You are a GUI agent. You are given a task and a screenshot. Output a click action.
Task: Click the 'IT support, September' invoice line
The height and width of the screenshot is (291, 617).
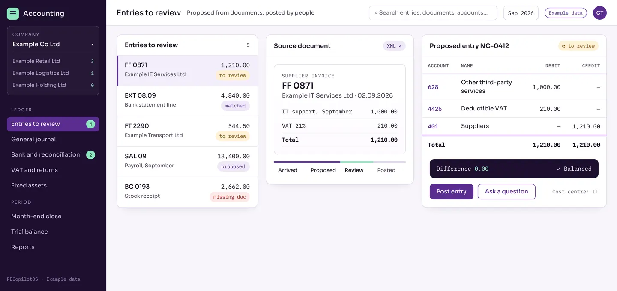coord(340,112)
